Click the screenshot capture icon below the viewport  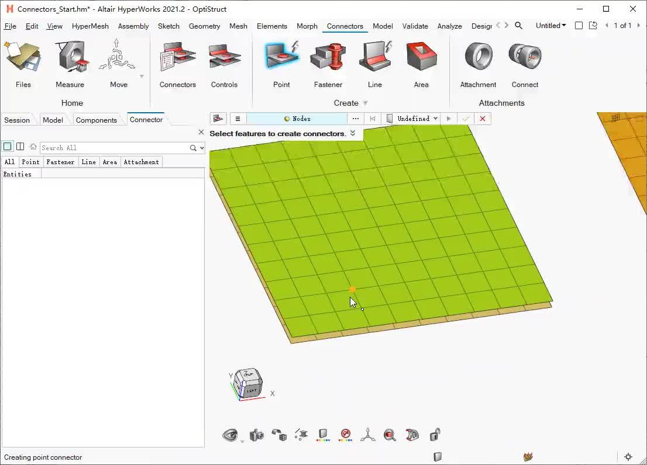pos(256,435)
